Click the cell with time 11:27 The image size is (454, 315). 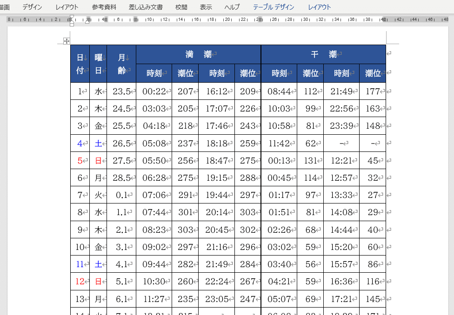click(x=154, y=299)
